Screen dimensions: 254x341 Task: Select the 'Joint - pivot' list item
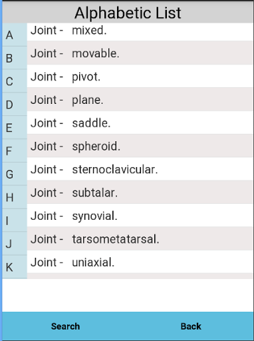[x=140, y=77]
